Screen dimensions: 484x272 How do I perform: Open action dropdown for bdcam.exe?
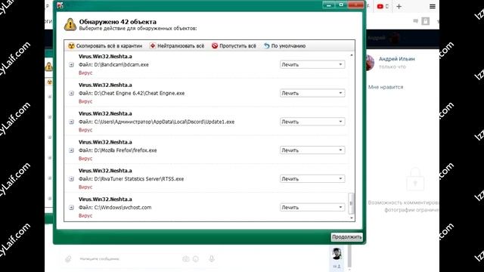click(x=312, y=64)
